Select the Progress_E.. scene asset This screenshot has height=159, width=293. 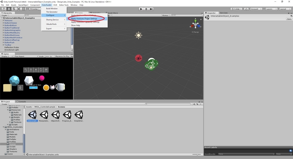[x=67, y=116]
